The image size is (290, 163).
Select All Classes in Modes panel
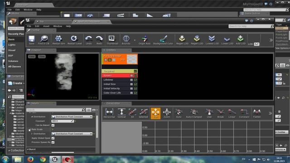click(14, 67)
